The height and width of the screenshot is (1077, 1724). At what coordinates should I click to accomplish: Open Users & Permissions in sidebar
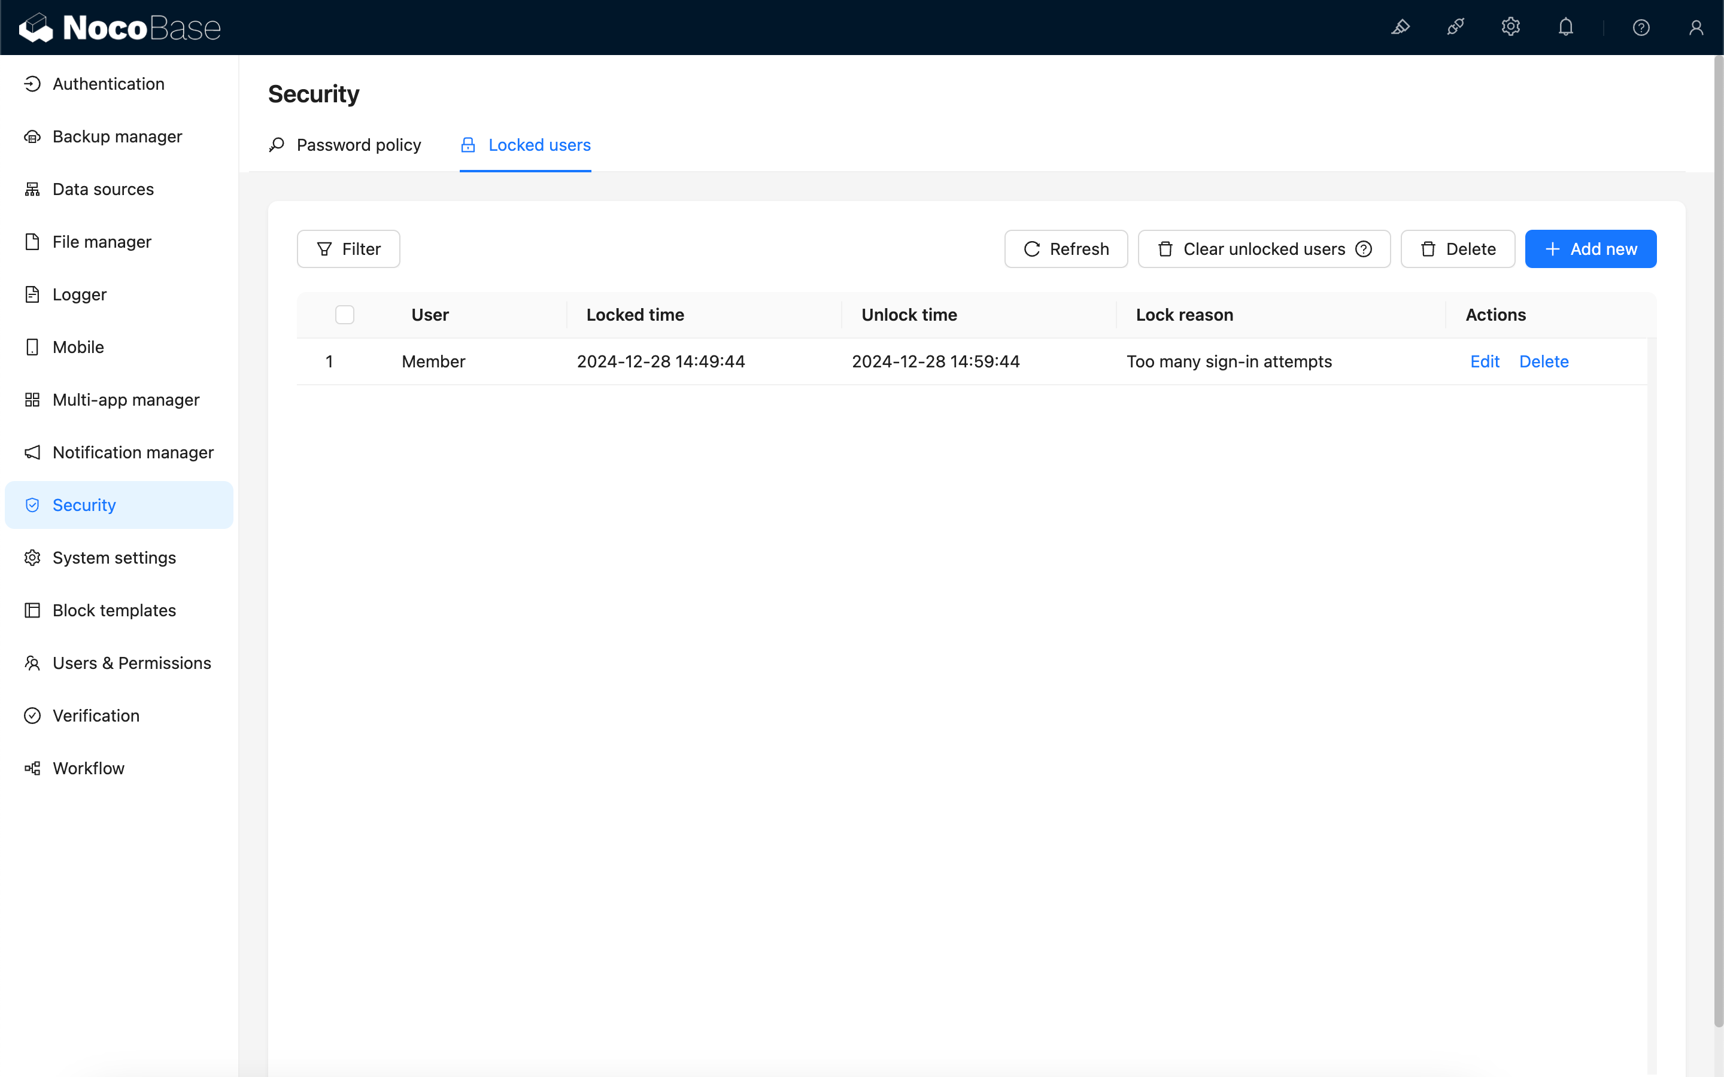132,662
